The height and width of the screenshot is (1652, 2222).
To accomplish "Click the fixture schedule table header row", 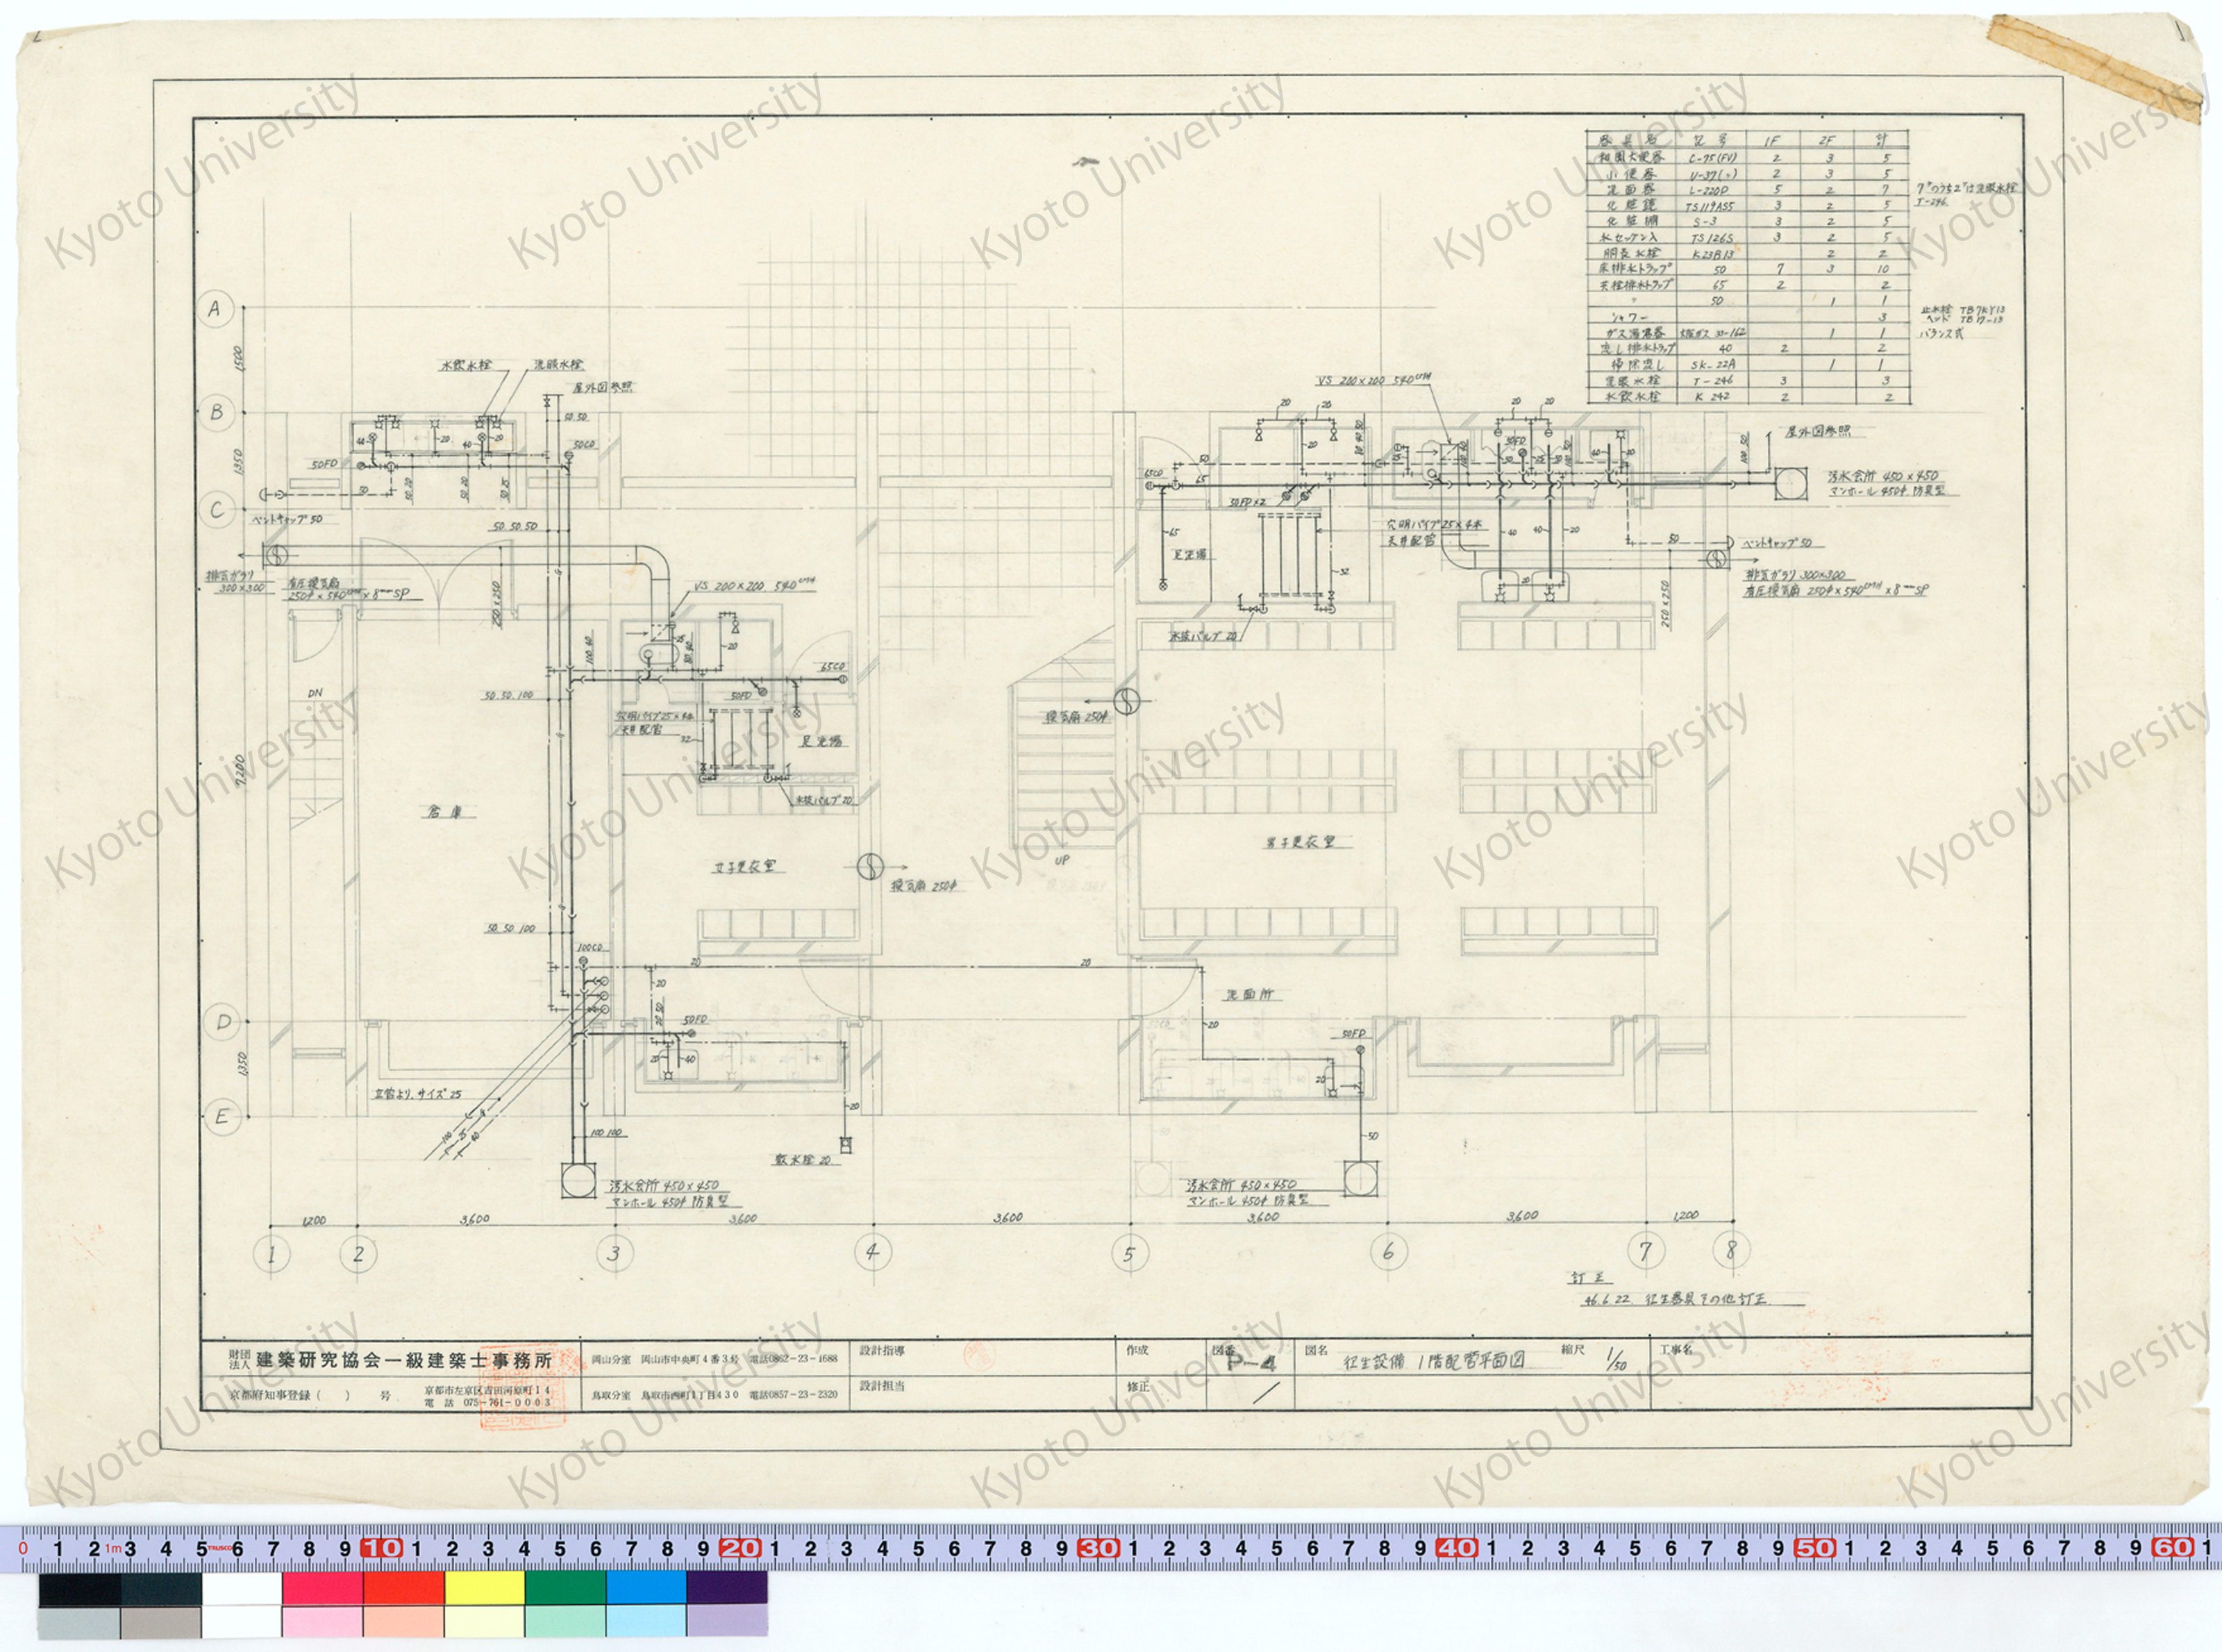I will (1747, 140).
